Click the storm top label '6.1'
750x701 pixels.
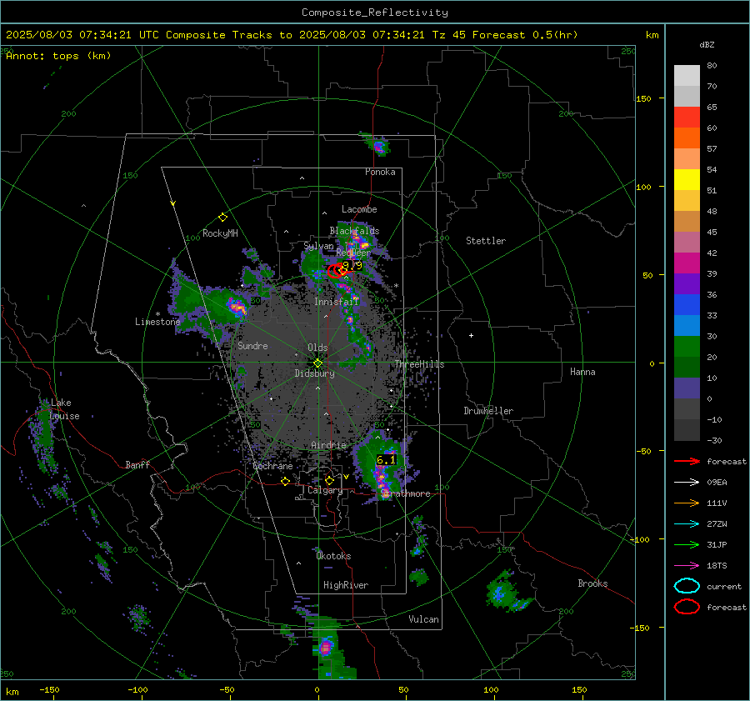coord(387,460)
